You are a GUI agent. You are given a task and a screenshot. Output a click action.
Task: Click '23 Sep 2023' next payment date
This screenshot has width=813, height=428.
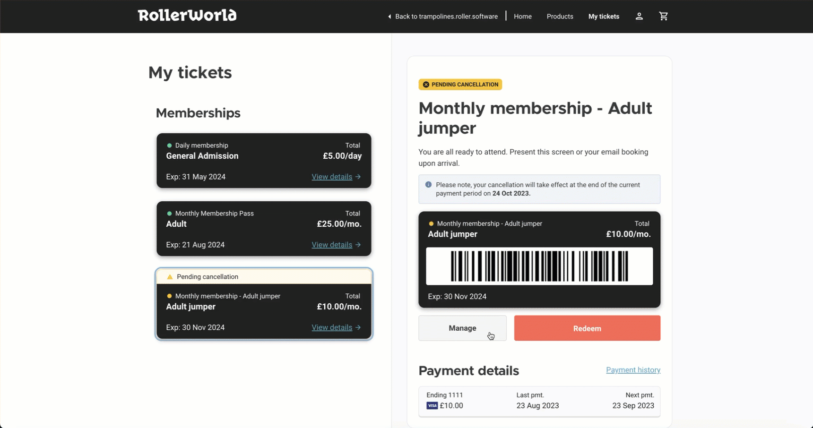(x=633, y=406)
